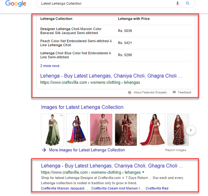This screenshot has height=196, width=208.
Task: Click the Feedback flag icon
Action: [174, 92]
